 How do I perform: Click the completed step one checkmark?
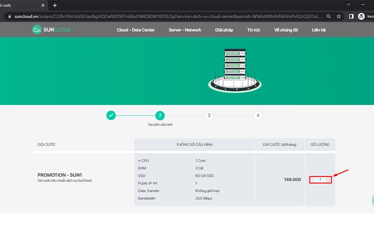click(x=111, y=115)
